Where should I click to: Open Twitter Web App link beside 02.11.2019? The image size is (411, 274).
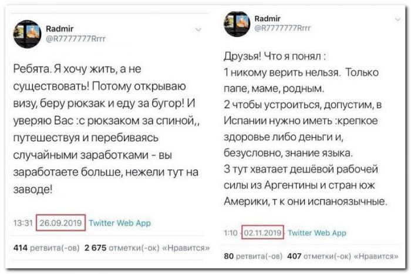click(317, 233)
